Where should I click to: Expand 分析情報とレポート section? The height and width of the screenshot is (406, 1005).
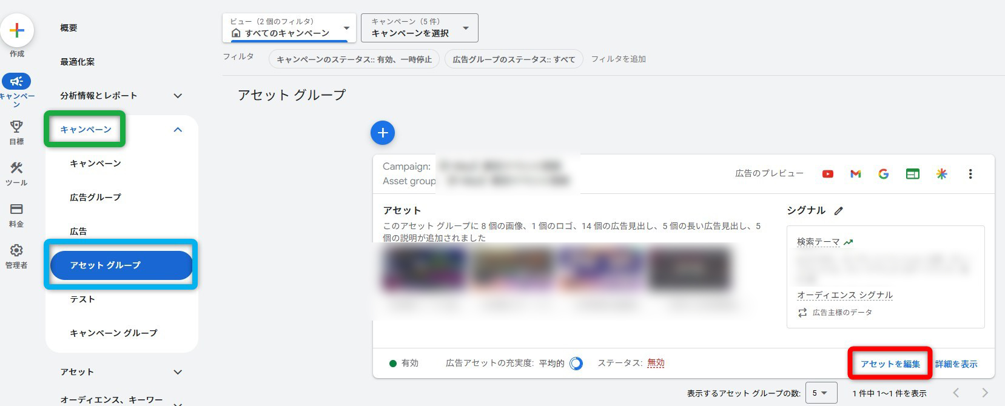[x=178, y=96]
